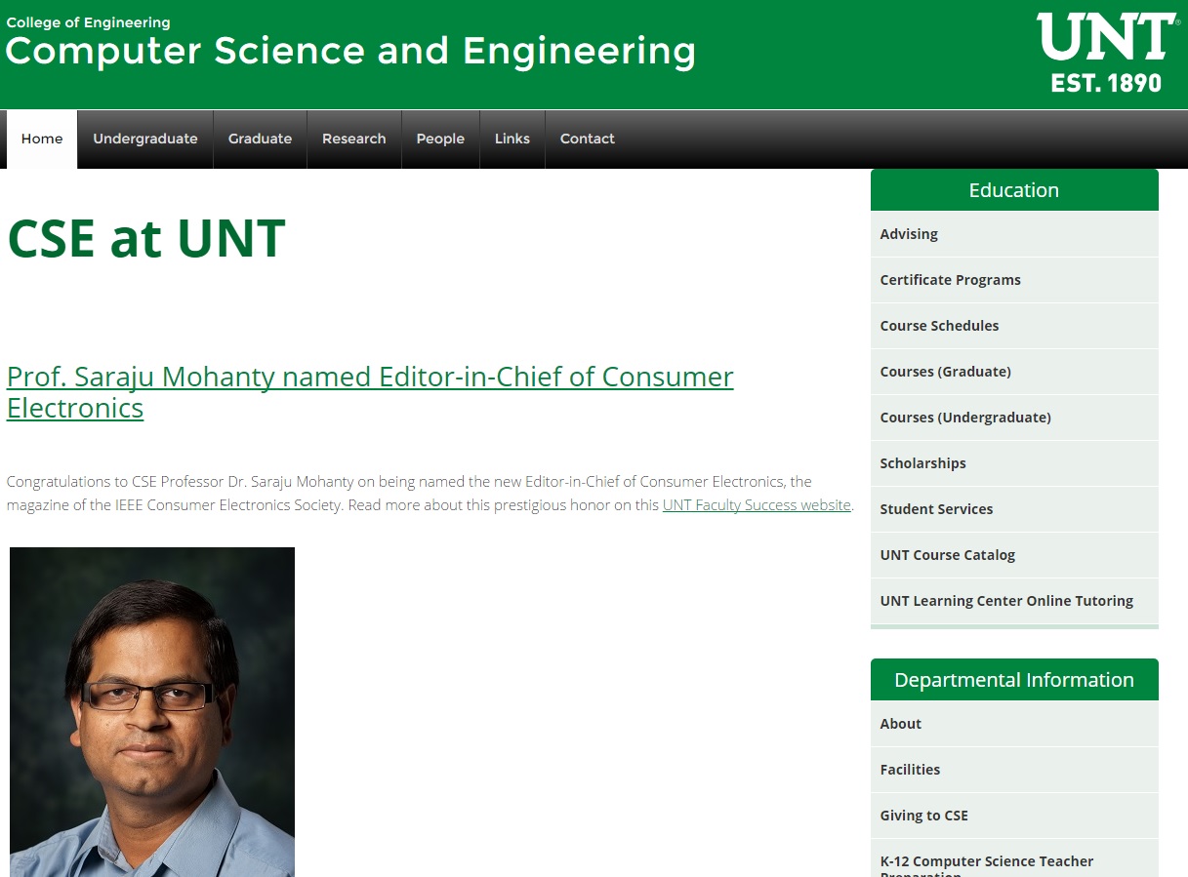
Task: Open the Home navigation tab
Action: tap(42, 139)
